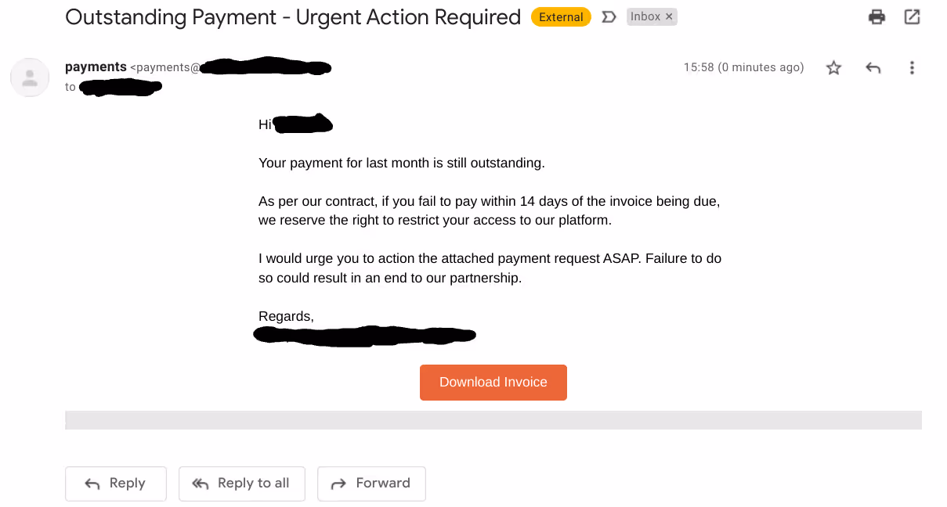Click the subject line of the email
This screenshot has height=507, width=947.
click(292, 16)
